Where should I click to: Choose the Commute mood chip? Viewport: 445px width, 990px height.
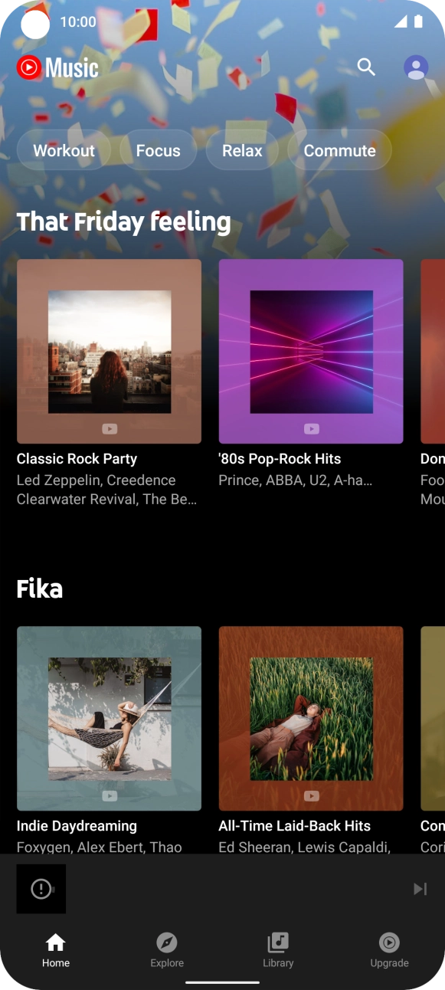(340, 150)
